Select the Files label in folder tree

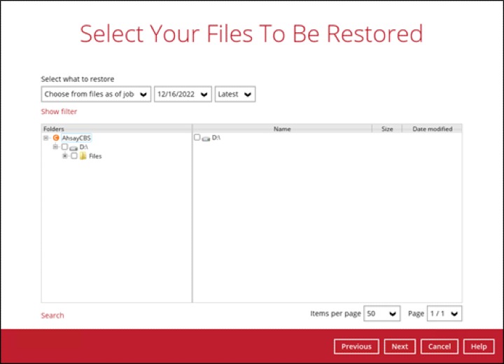pos(95,156)
